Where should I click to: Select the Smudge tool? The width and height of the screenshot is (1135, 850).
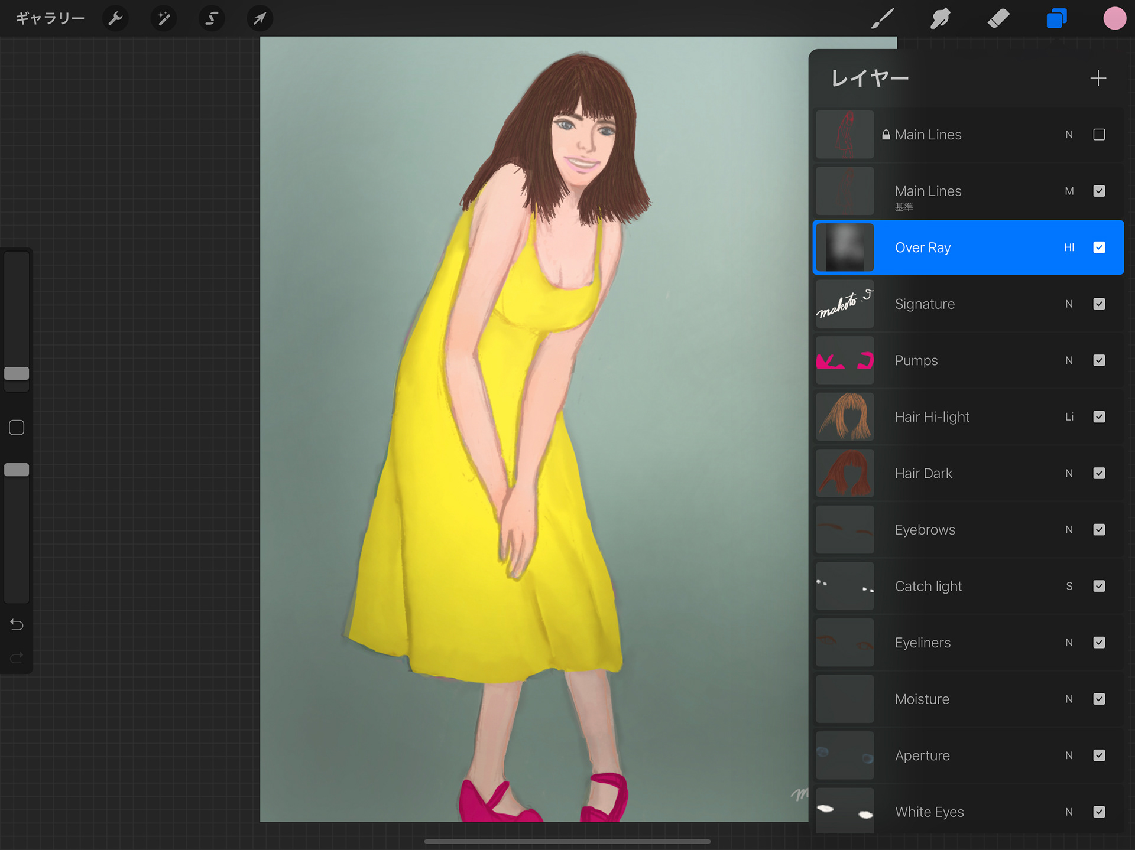[940, 18]
